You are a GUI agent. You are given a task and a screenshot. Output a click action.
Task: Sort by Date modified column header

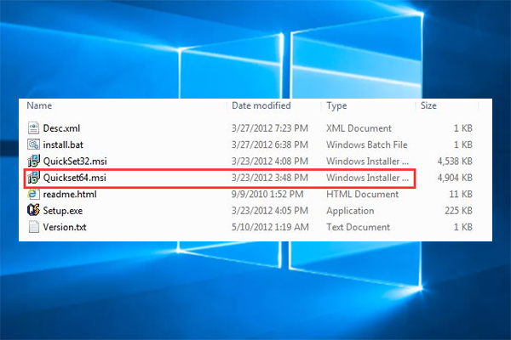click(261, 105)
